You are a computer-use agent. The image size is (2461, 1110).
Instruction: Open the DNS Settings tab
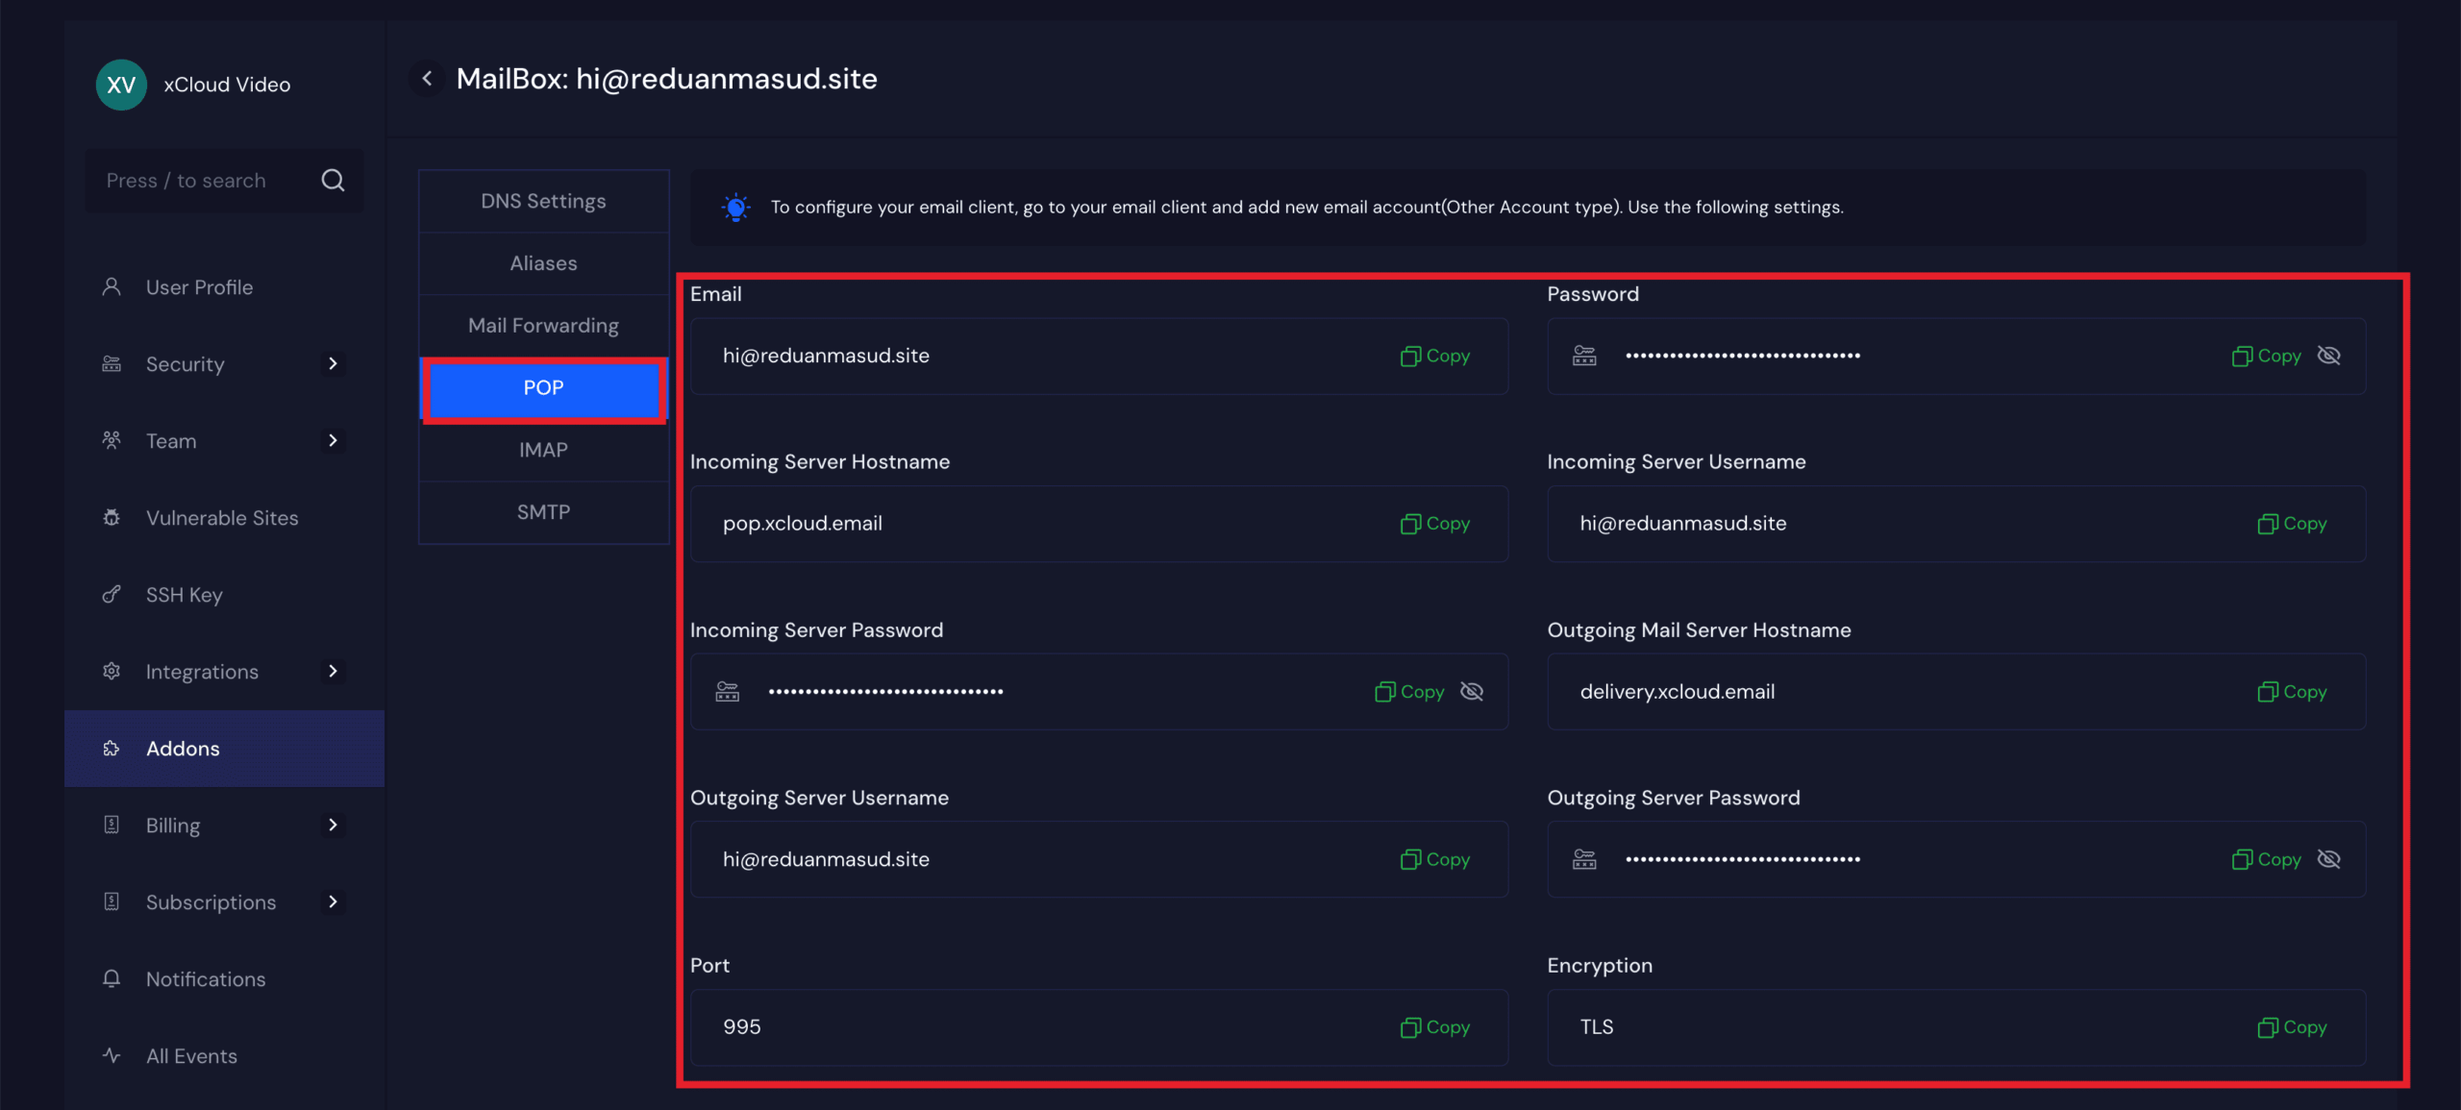[543, 200]
